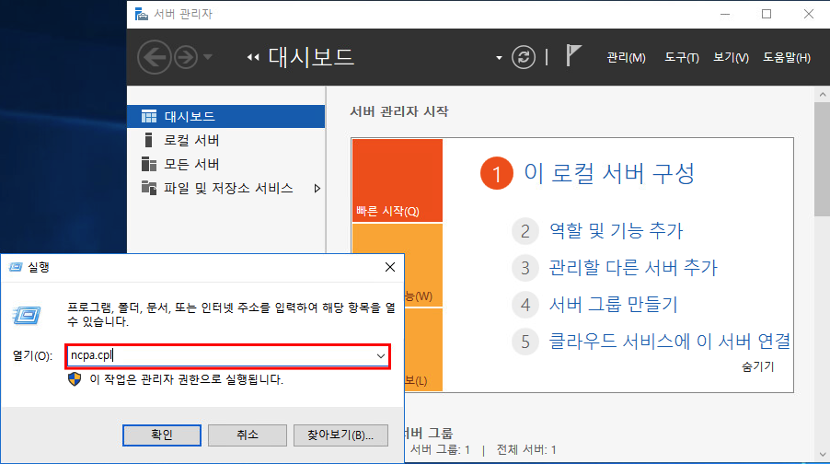The width and height of the screenshot is (830, 464).
Task: Click the orange number 1 circle
Action: coord(497,173)
